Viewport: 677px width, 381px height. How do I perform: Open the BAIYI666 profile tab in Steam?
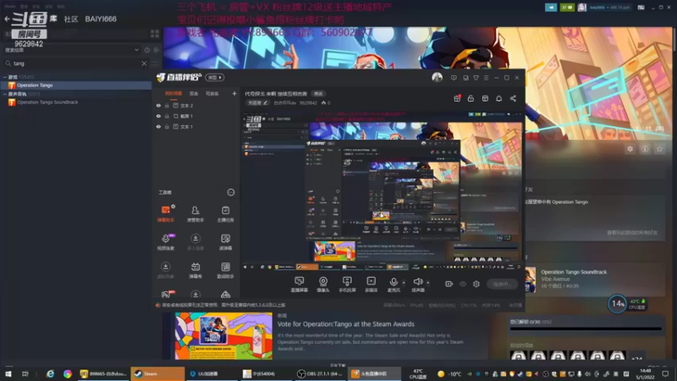click(x=101, y=19)
